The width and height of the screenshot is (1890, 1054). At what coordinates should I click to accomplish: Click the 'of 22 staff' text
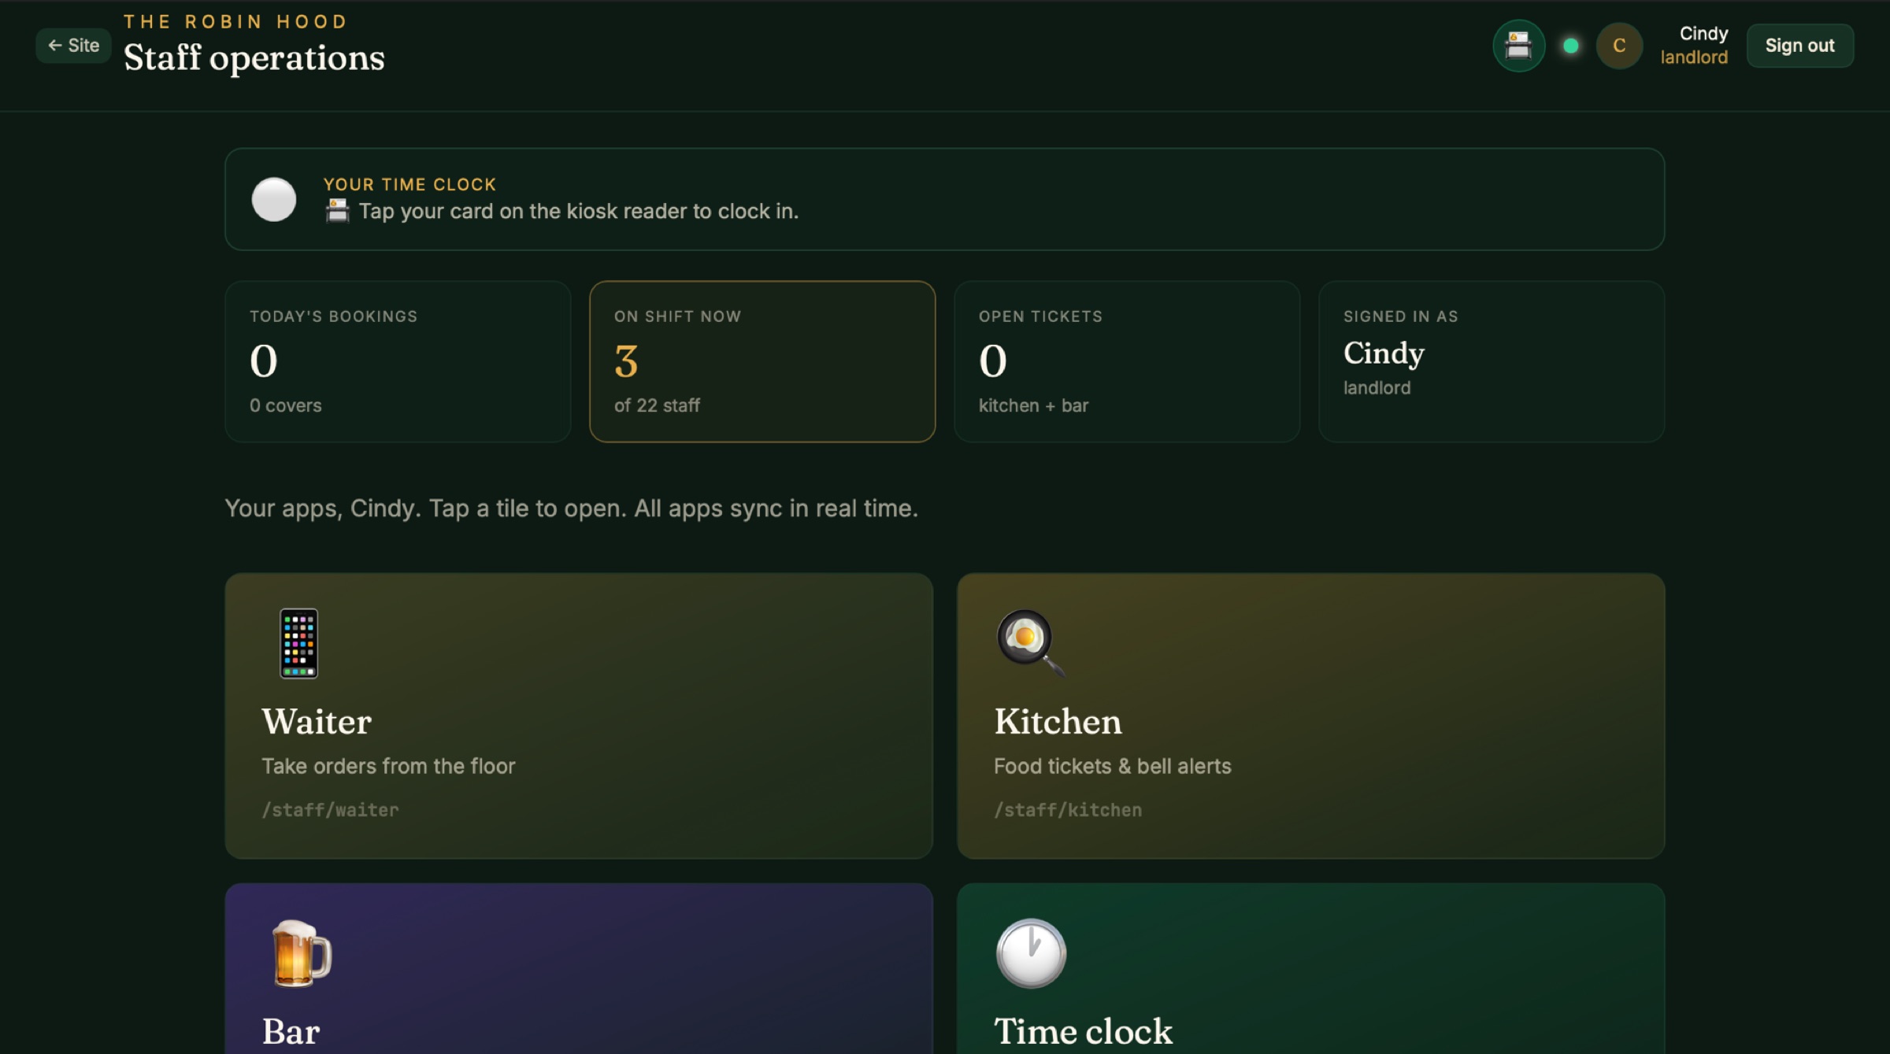[x=657, y=405]
